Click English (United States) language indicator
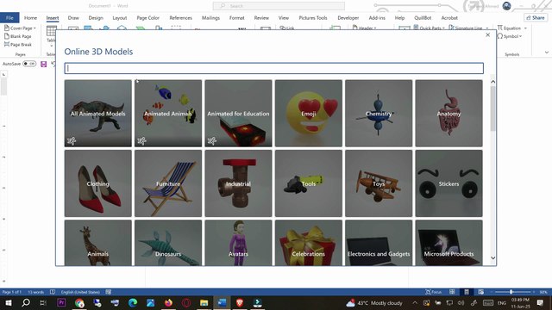 80,292
